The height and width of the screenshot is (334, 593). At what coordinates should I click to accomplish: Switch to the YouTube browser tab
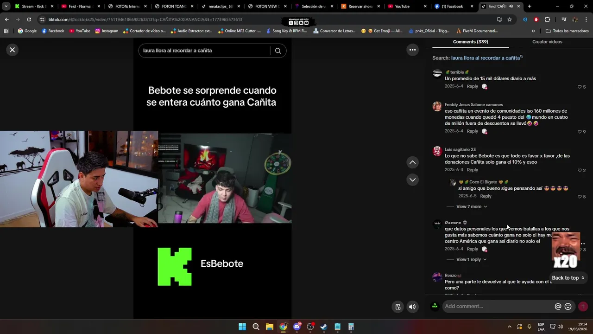[406, 6]
